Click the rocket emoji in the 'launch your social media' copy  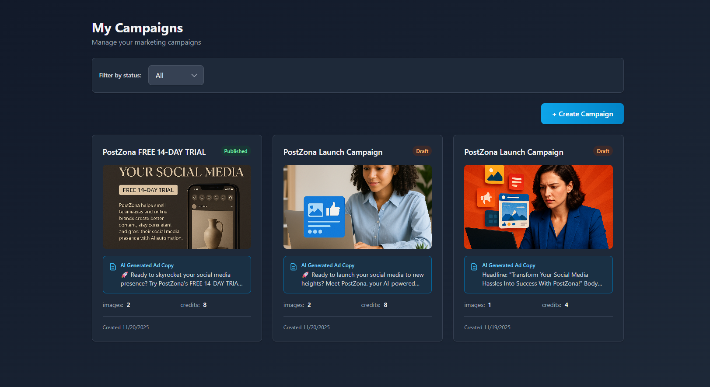(x=305, y=275)
